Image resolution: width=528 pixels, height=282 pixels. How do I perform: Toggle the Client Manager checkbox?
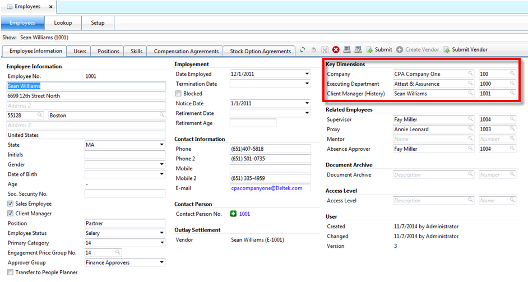pyautogui.click(x=11, y=214)
